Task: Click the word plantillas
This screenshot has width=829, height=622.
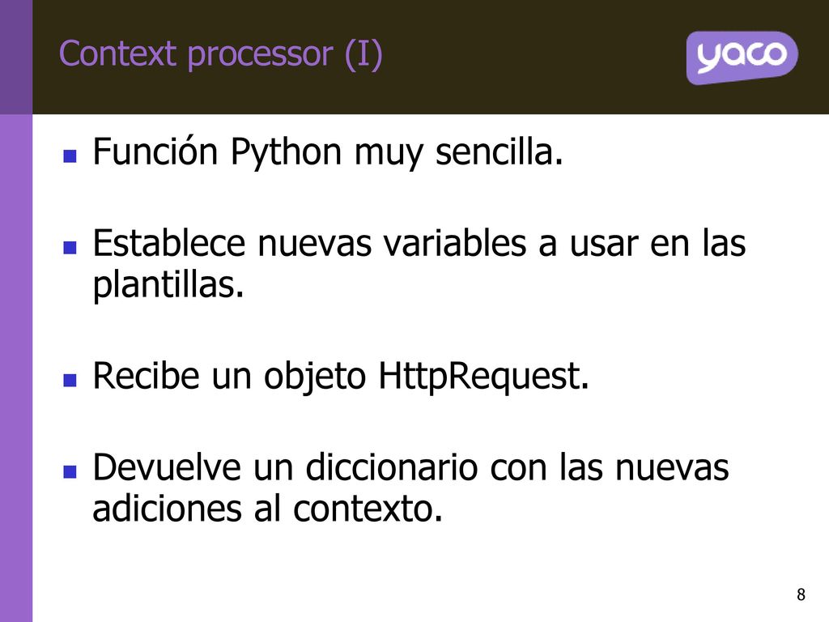Action: coord(168,286)
